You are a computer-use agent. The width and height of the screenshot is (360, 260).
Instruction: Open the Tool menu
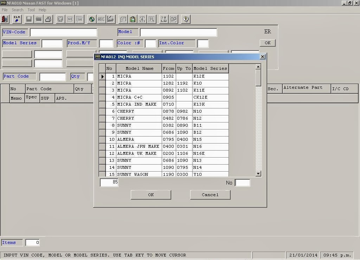(31, 10)
